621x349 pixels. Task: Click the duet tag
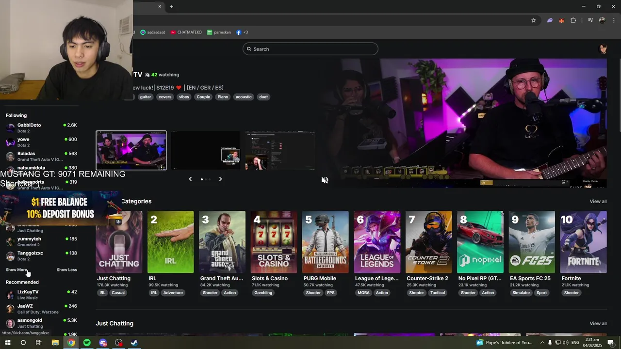pos(263,97)
